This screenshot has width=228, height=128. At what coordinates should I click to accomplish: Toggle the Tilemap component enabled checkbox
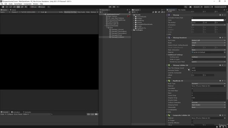[x=171, y=15]
